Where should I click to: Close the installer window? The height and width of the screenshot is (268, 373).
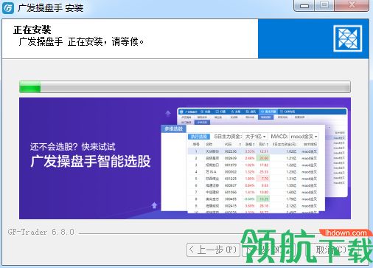click(x=352, y=5)
